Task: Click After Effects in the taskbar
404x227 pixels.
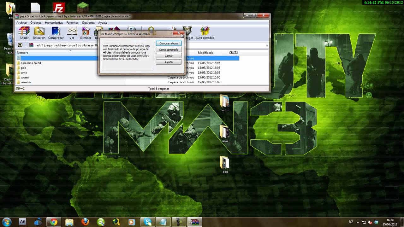Action: click(x=22, y=222)
